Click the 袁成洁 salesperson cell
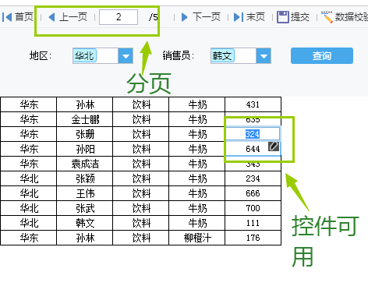This screenshot has height=286, width=368. [85, 164]
